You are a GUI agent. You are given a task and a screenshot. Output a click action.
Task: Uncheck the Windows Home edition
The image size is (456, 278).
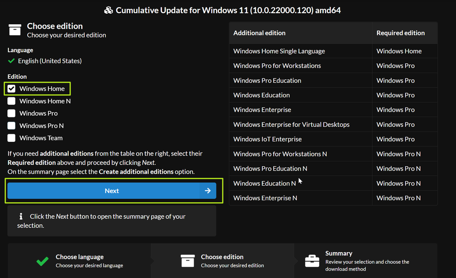(x=11, y=88)
